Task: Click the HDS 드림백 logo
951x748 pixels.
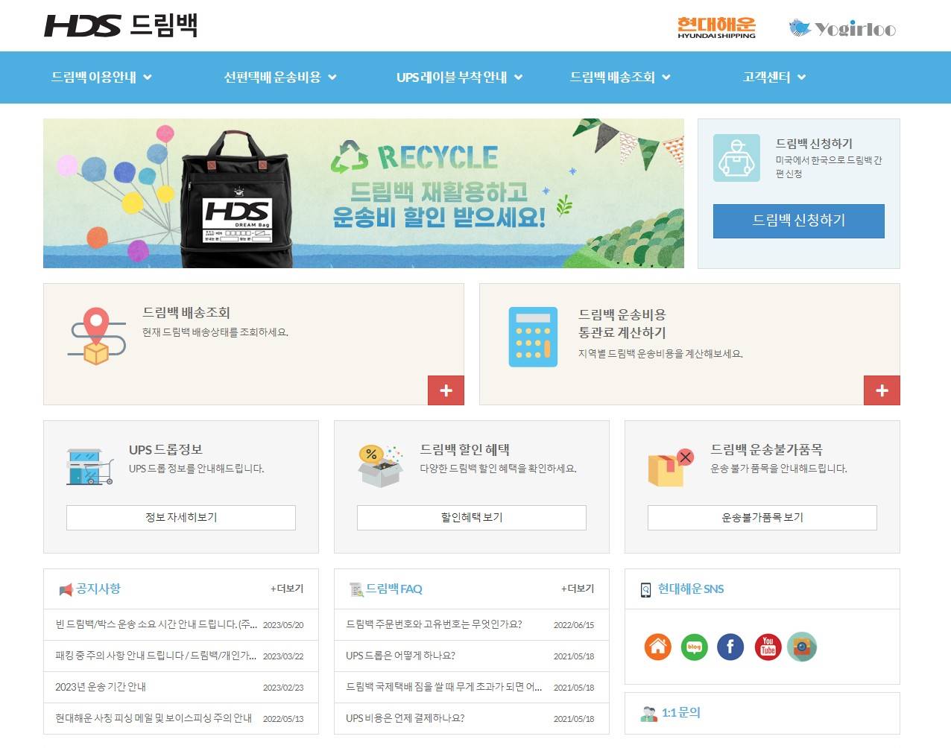Action: [121, 25]
